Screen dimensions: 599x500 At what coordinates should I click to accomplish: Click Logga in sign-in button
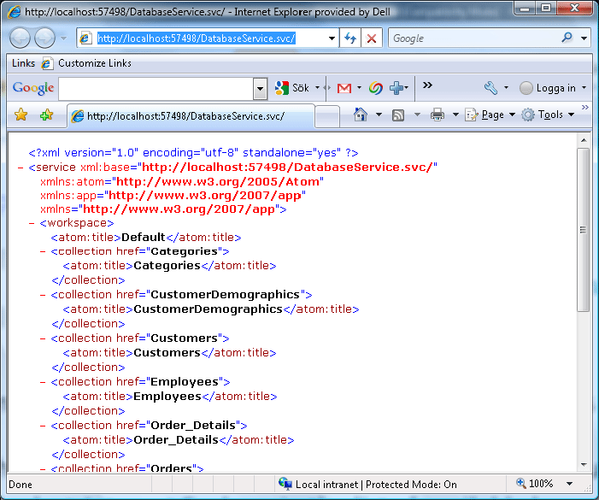click(x=548, y=88)
